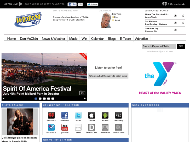Click Jim Tice's host photo

(x=106, y=20)
